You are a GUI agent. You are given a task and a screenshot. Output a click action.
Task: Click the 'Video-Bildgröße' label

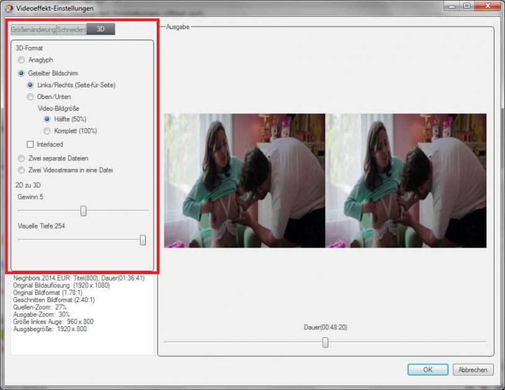tap(59, 108)
